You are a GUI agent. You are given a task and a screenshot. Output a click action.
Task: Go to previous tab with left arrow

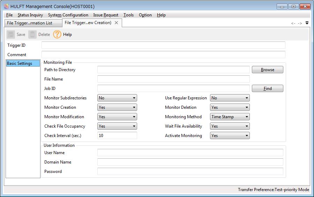coord(293,23)
